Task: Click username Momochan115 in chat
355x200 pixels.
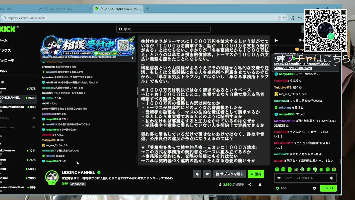Action: [284, 121]
